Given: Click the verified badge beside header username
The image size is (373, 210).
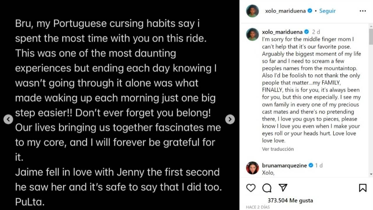Looking at the screenshot, I should click(310, 11).
